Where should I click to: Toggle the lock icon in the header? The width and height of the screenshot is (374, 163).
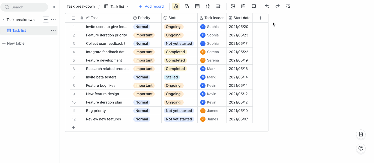(82, 18)
